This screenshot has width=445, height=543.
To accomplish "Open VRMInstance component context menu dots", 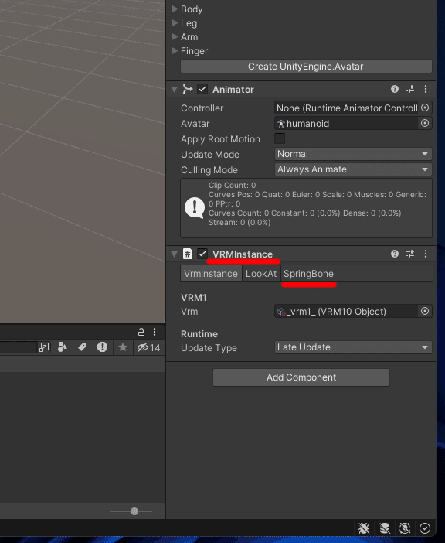I will [x=426, y=254].
